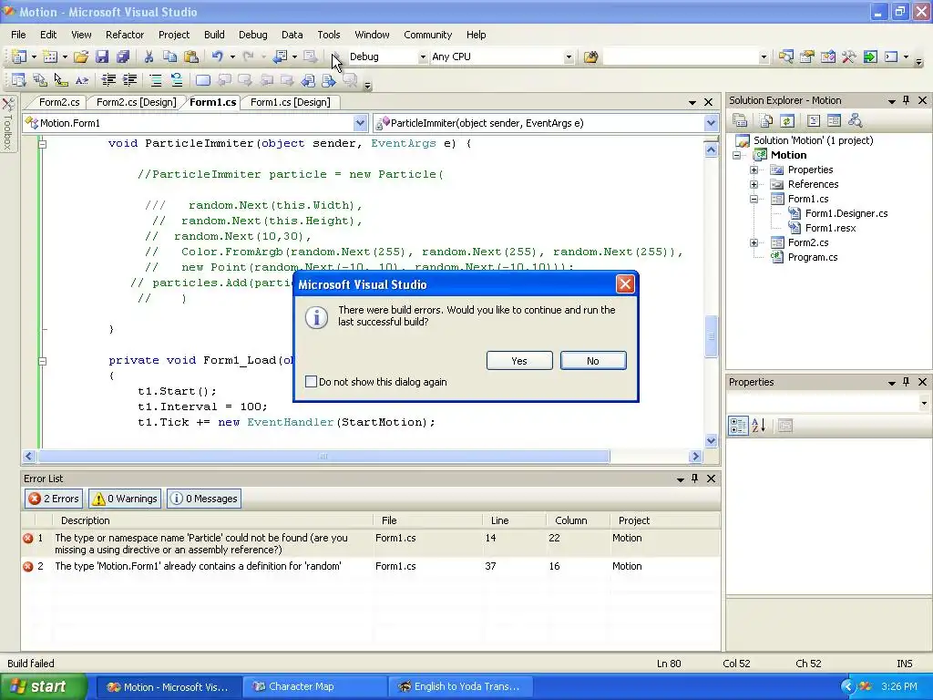
Task: Open the Motion.Form1 class dropdown
Action: [360, 123]
